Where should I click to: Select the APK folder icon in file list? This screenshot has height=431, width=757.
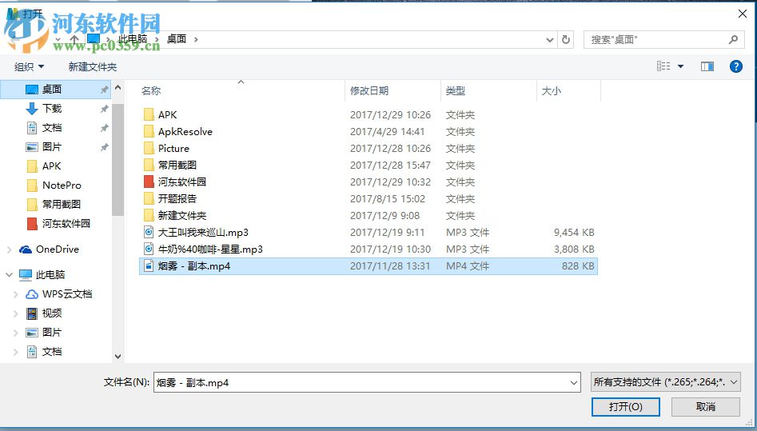tap(149, 114)
